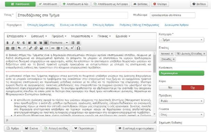Undo last edit in editor
Image resolution: width=211 pixels, height=134 pixels.
tap(19, 48)
